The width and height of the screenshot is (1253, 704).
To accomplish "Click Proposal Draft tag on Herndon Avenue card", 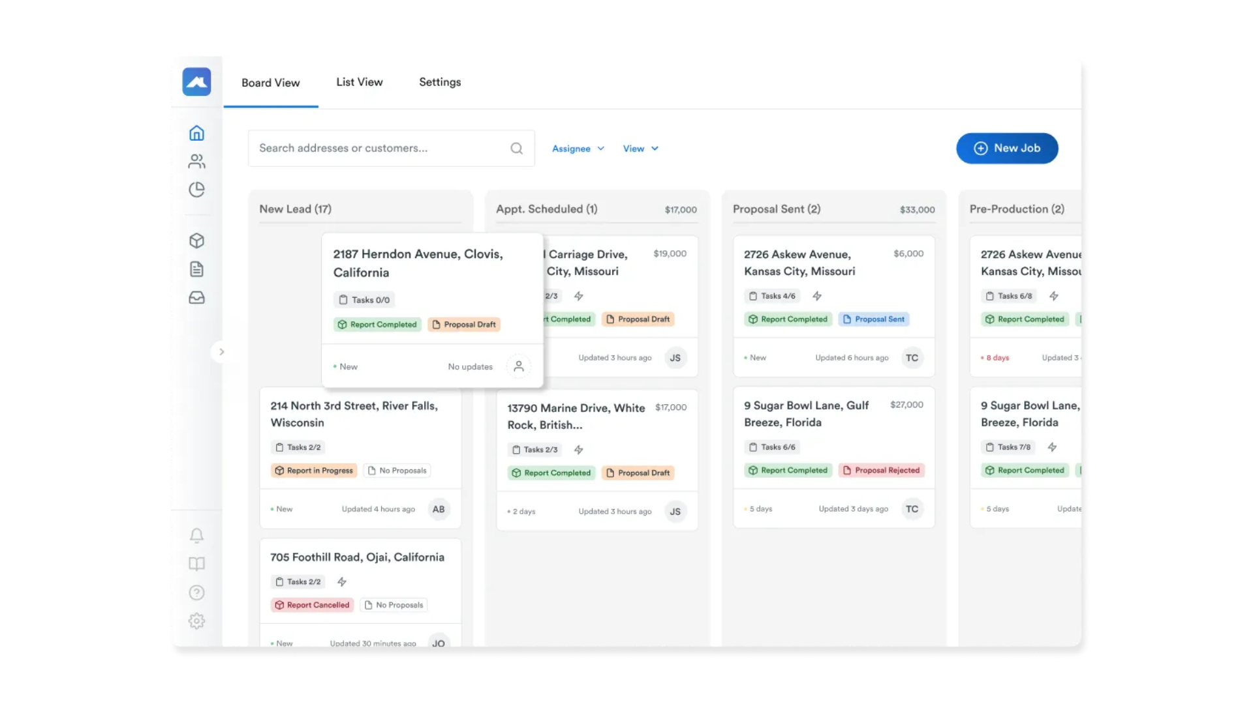I will pos(464,325).
